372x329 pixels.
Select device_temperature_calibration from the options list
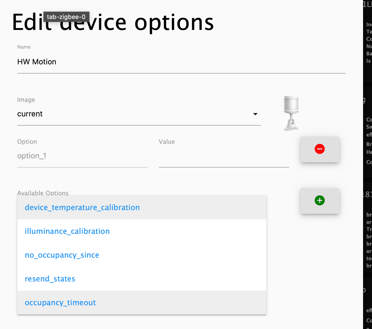tap(82, 208)
